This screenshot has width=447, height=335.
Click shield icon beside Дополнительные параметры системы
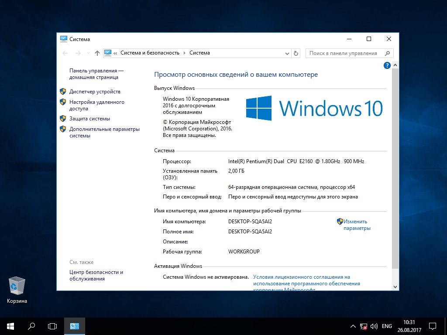63,129
